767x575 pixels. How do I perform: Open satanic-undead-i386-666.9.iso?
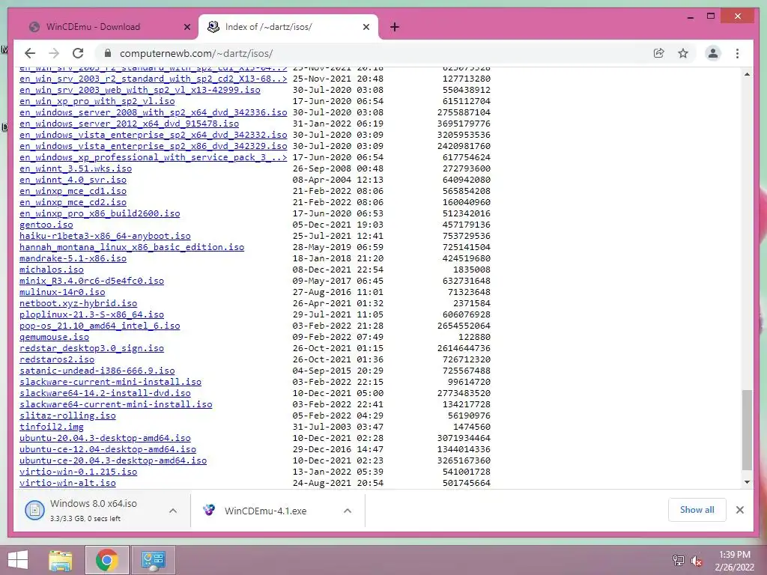[97, 371]
